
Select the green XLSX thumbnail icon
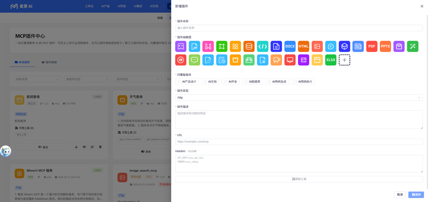[331, 60]
